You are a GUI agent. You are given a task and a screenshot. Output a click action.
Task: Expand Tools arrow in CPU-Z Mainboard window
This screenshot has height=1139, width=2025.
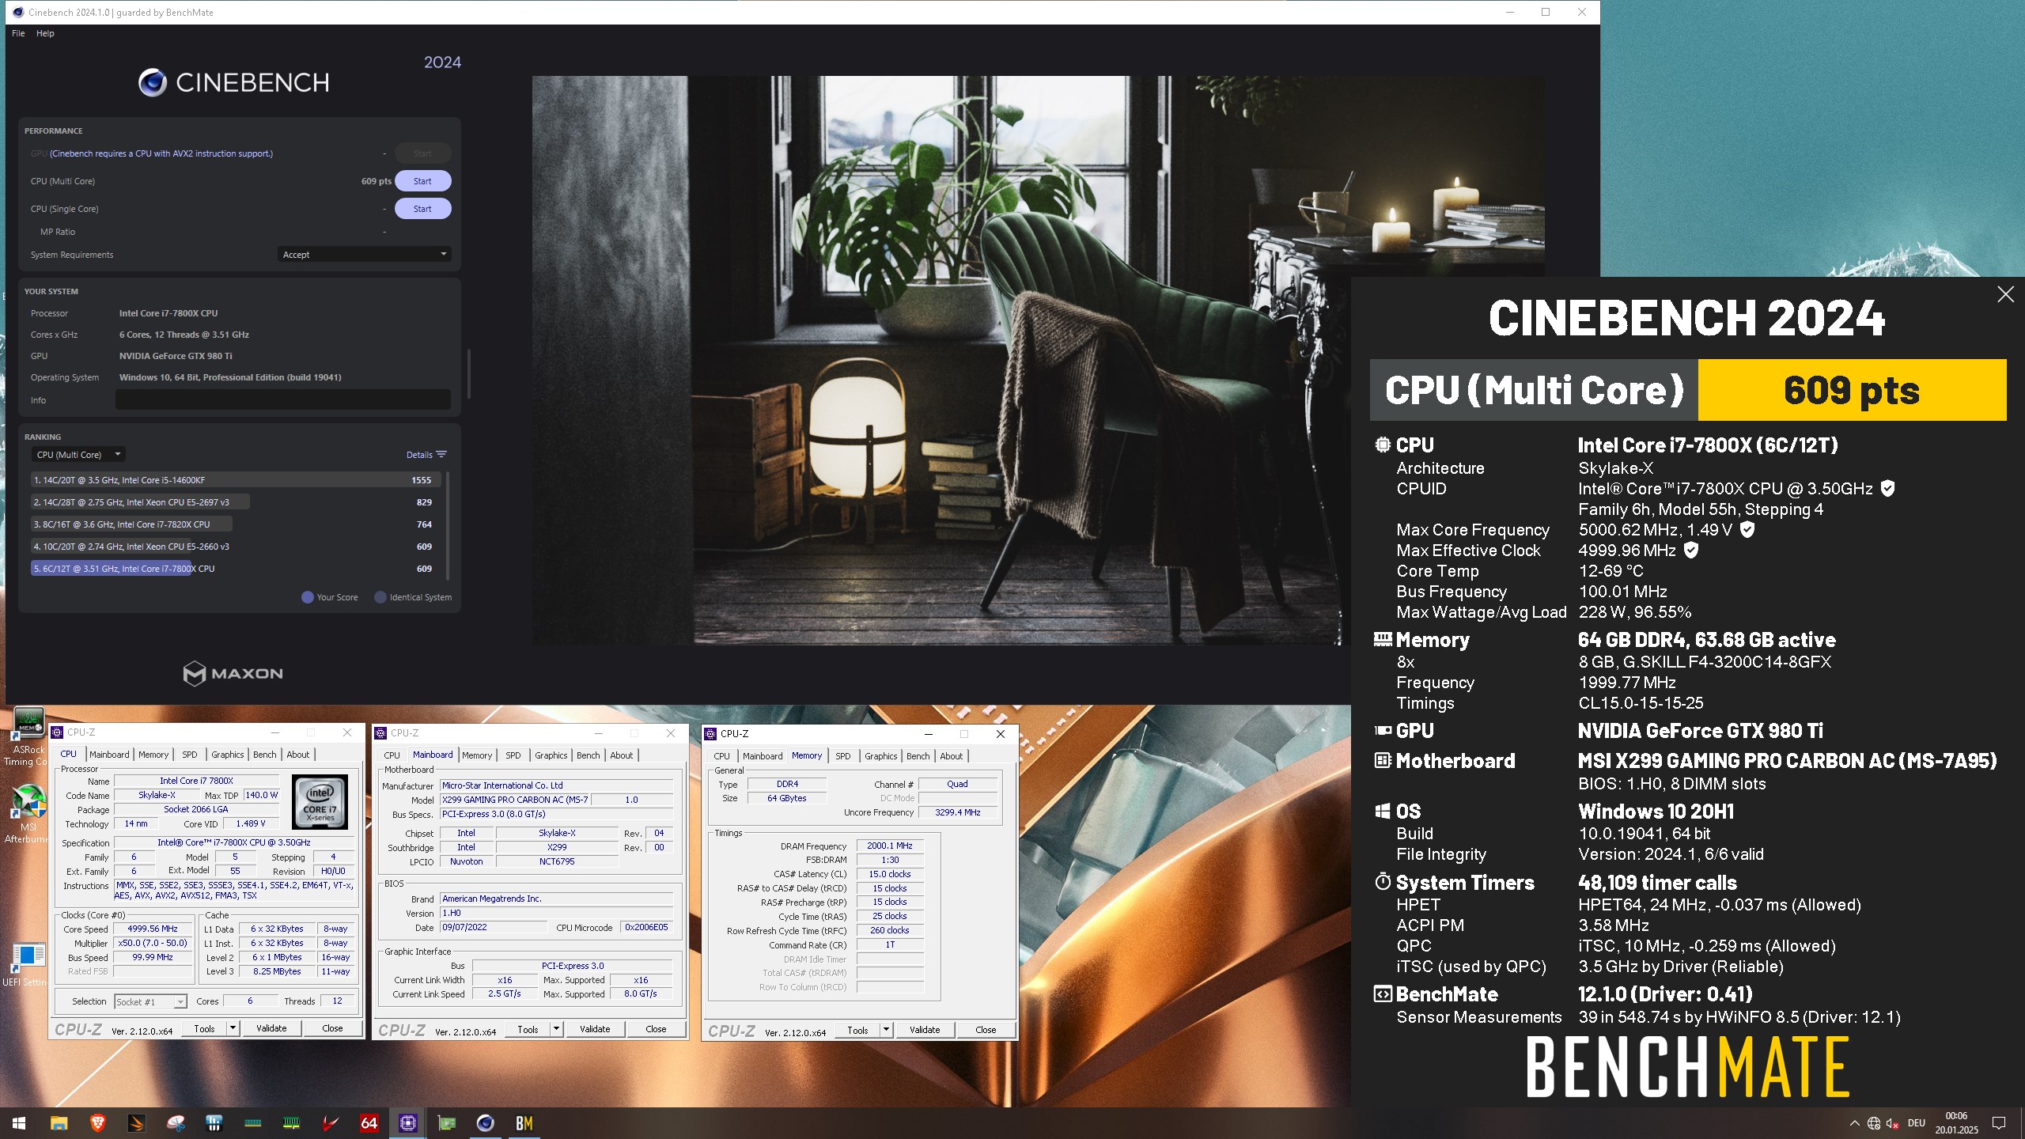[x=556, y=1029]
